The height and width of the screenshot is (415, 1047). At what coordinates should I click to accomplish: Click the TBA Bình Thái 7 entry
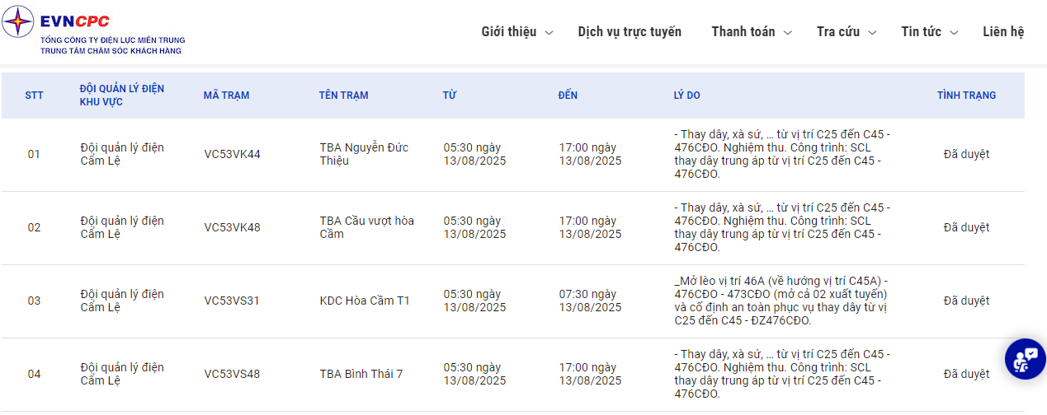(x=361, y=374)
